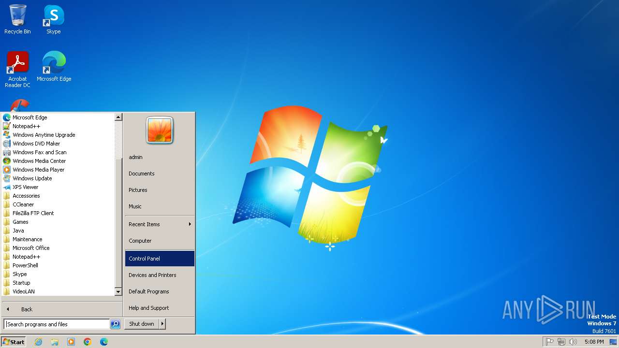
Task: Click the Start button
Action: tap(14, 342)
